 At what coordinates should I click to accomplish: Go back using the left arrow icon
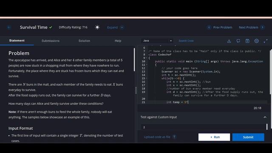9,27
